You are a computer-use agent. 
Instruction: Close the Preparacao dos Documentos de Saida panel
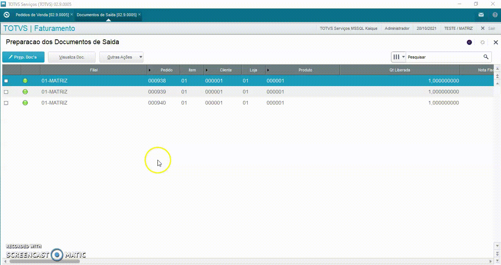pyautogui.click(x=496, y=42)
